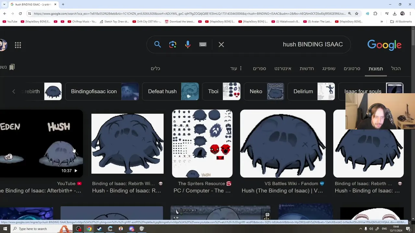This screenshot has width=415, height=233.
Task: Click the address bar URL
Action: [190, 14]
